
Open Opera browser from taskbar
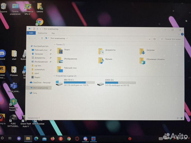click(77, 138)
